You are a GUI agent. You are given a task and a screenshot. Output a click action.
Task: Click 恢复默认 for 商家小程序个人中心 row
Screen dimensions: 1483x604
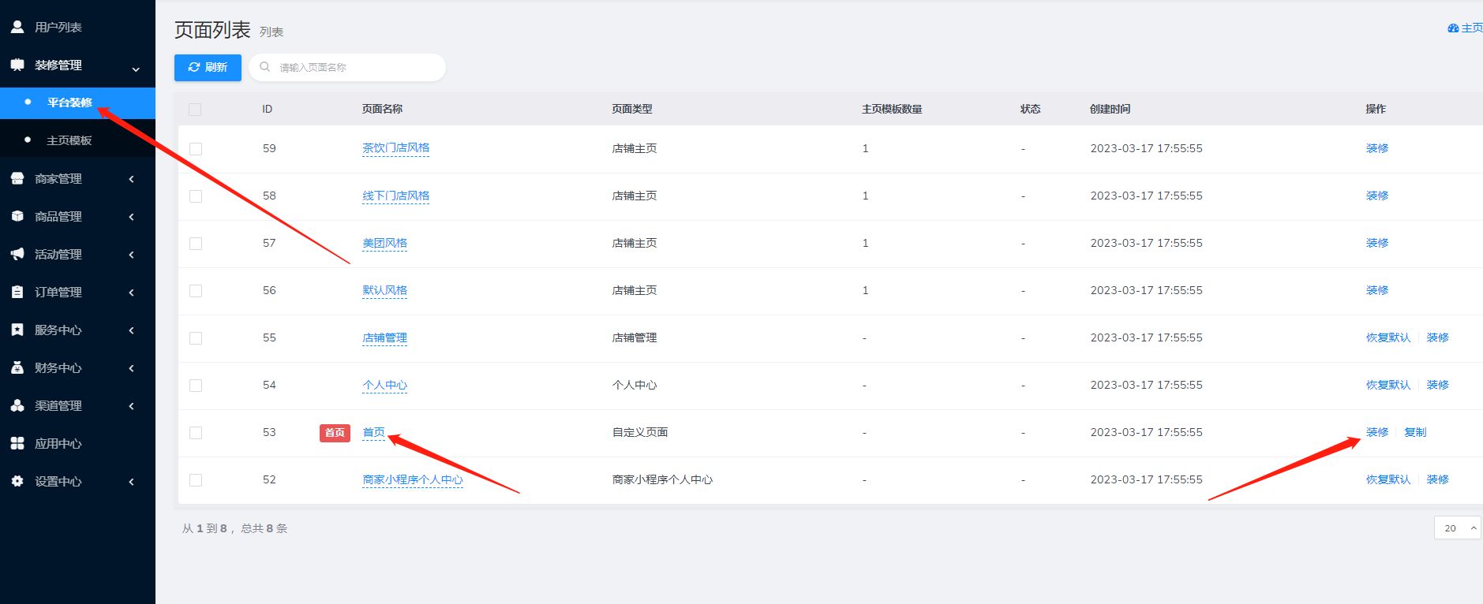pyautogui.click(x=1388, y=479)
